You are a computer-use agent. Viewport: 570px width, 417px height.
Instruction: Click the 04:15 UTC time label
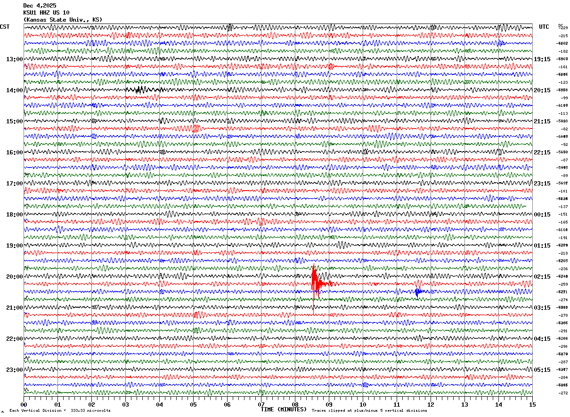542,339
